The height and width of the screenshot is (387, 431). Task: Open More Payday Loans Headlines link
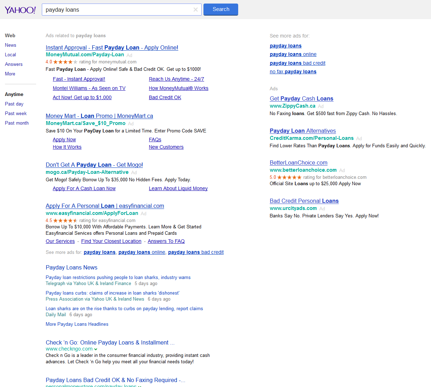(x=77, y=324)
